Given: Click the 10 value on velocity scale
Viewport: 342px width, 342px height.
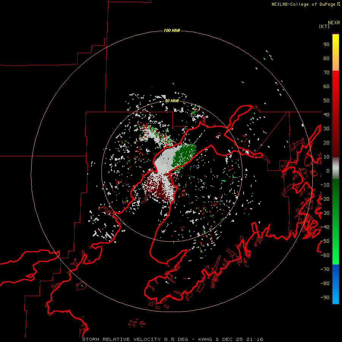Looking at the screenshot, I should (326, 157).
